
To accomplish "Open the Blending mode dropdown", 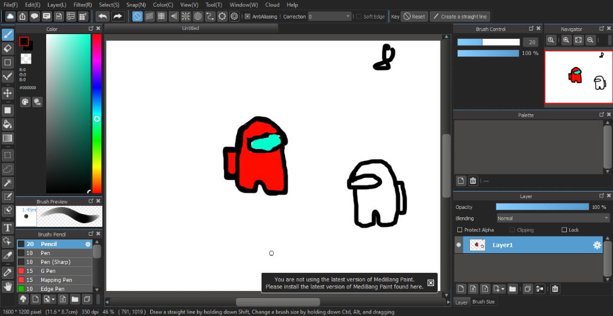I will [x=553, y=218].
